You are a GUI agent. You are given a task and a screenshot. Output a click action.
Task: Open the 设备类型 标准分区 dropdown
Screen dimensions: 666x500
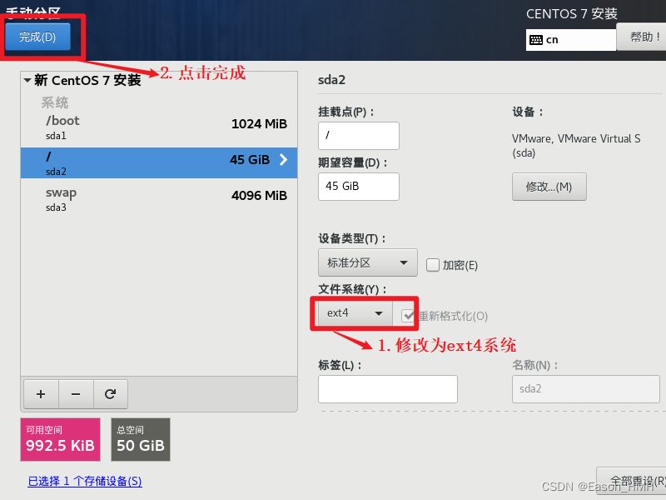367,262
